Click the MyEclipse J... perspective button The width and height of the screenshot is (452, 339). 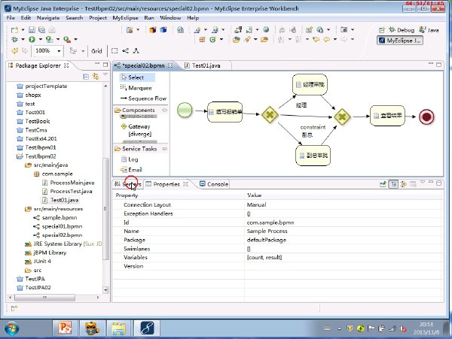pos(400,41)
